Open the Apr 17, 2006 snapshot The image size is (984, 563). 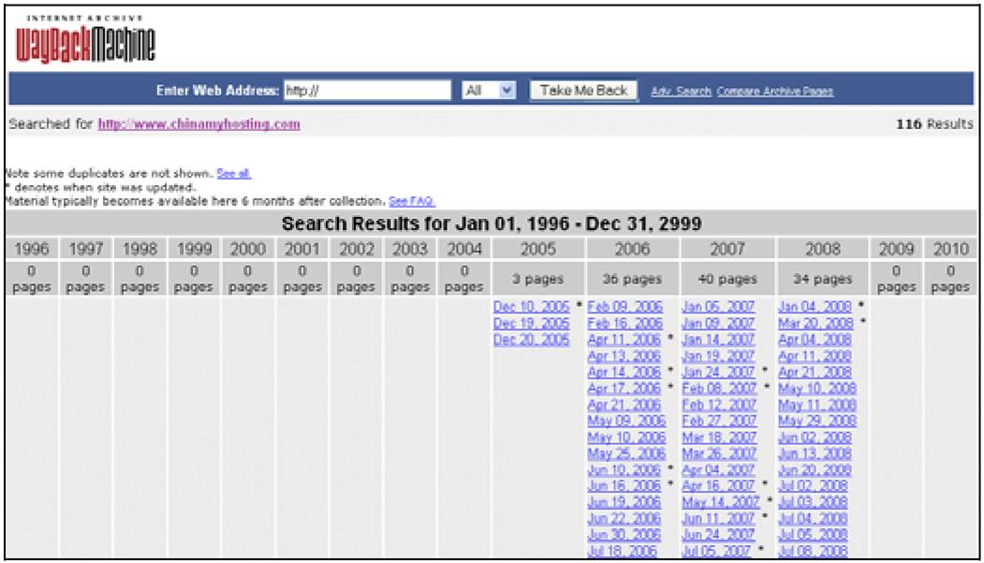coord(624,388)
